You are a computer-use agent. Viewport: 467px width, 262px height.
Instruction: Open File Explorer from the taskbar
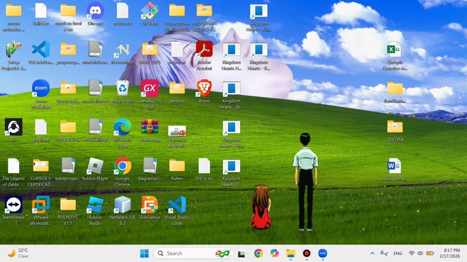pos(290,253)
